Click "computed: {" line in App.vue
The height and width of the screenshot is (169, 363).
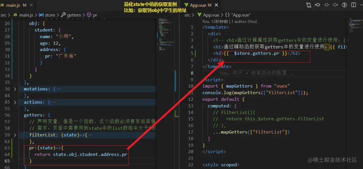click(x=222, y=106)
